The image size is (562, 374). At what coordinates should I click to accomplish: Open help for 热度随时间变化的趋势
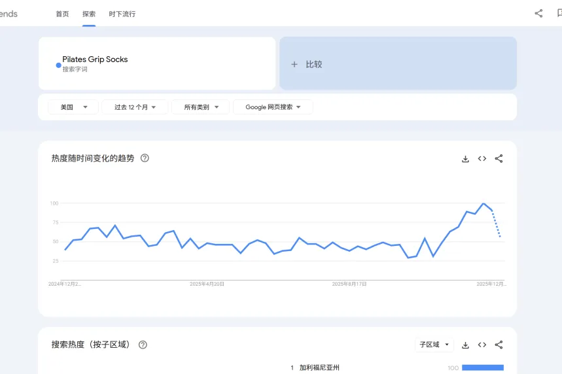pyautogui.click(x=145, y=158)
